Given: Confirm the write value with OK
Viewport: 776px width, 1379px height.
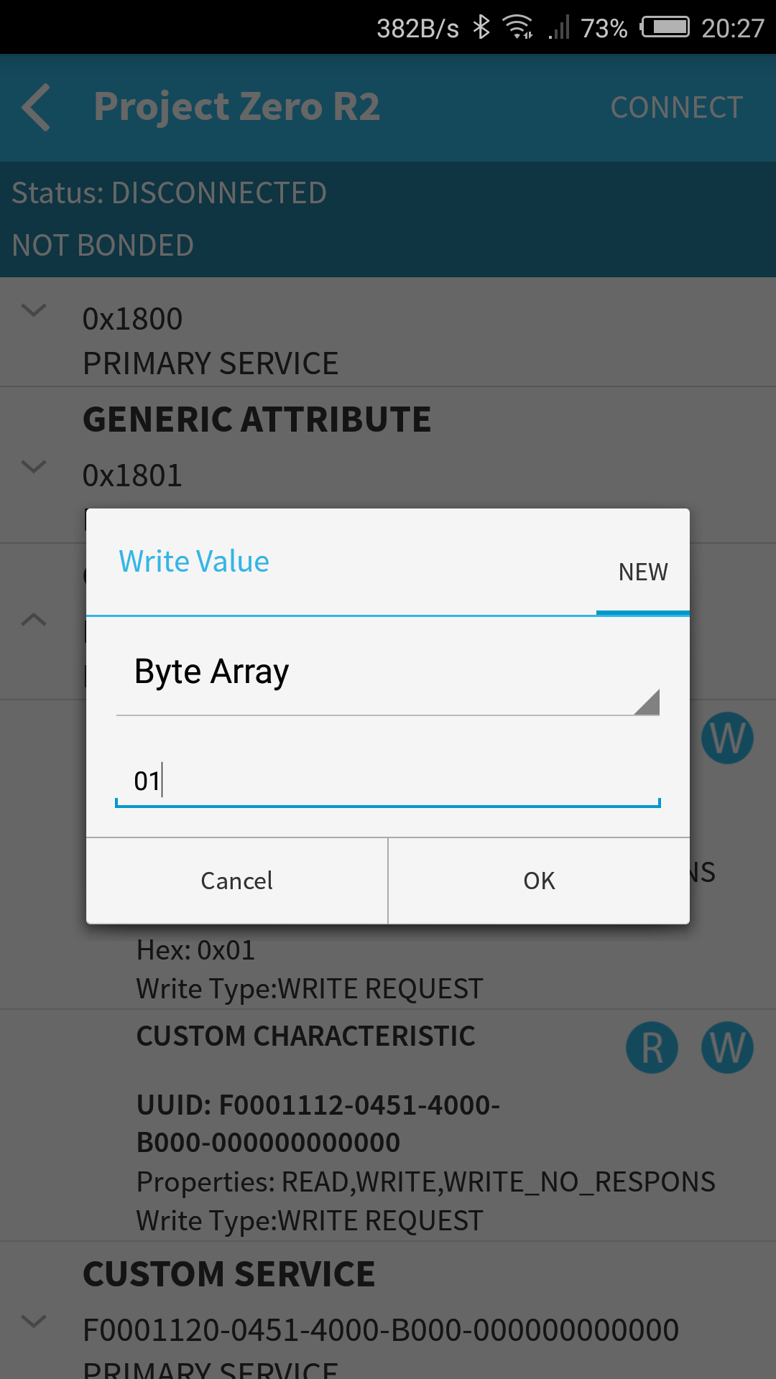Looking at the screenshot, I should (x=539, y=881).
